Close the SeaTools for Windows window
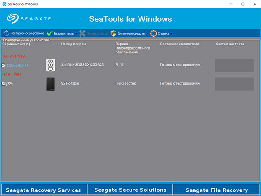261x196 pixels. (x=255, y=4)
